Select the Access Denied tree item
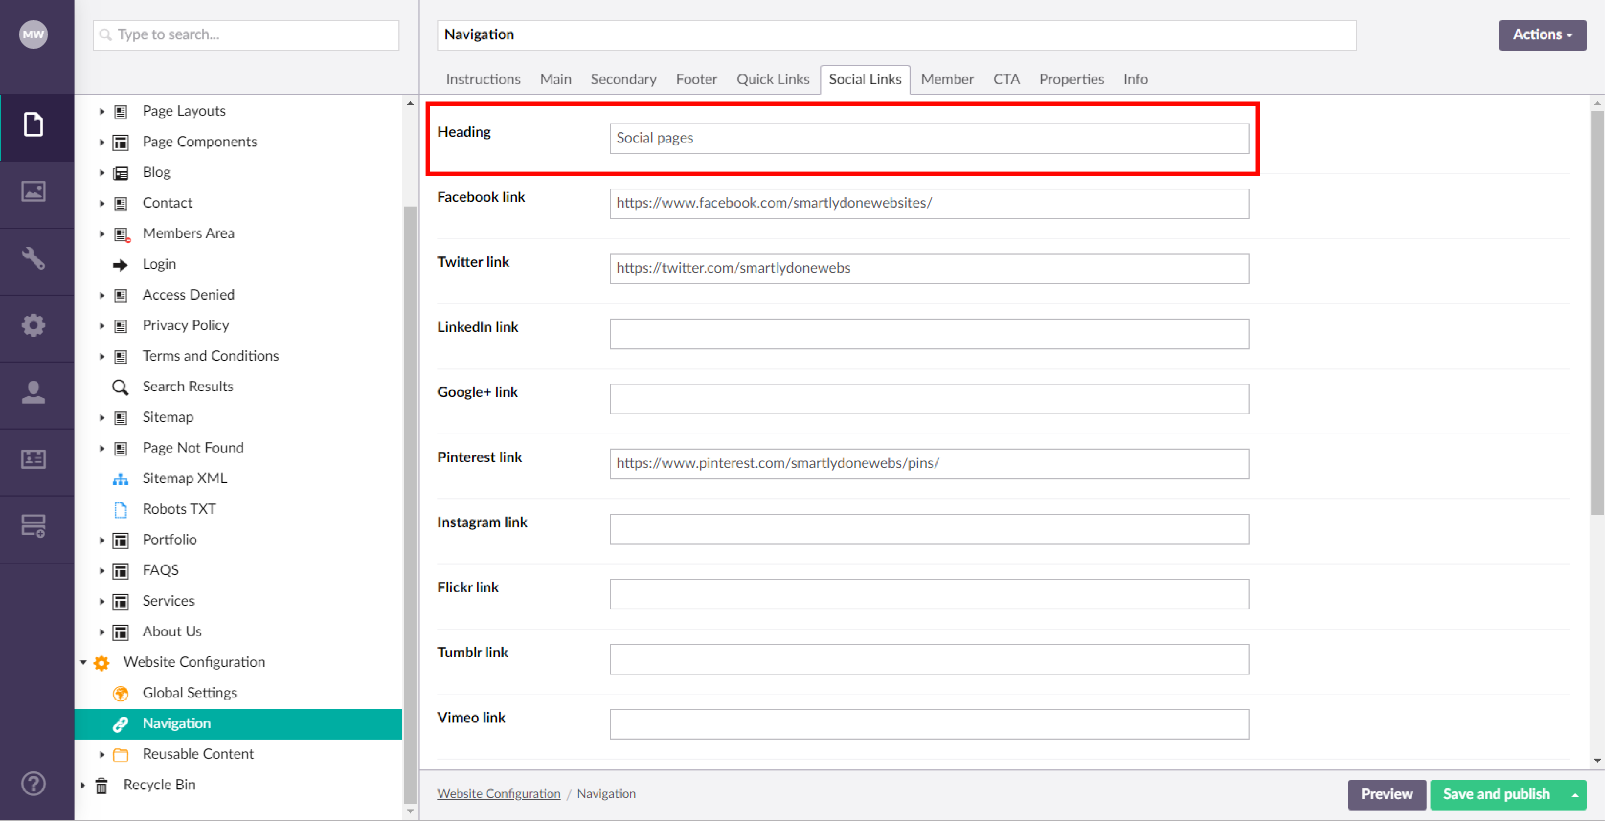Screen dimensions: 1605x822 pos(188,295)
